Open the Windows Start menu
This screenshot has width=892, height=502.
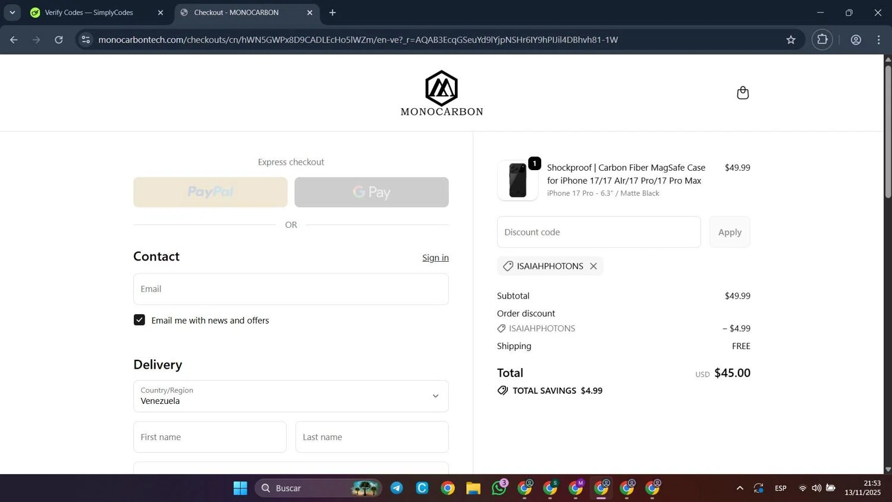coord(240,488)
